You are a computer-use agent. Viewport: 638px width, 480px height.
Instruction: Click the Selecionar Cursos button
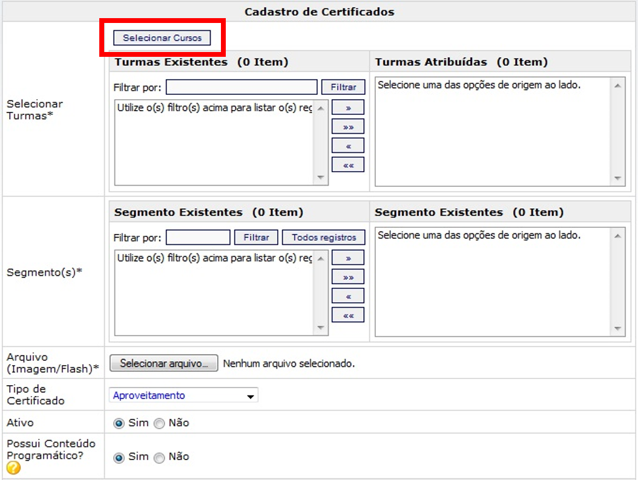click(x=162, y=37)
